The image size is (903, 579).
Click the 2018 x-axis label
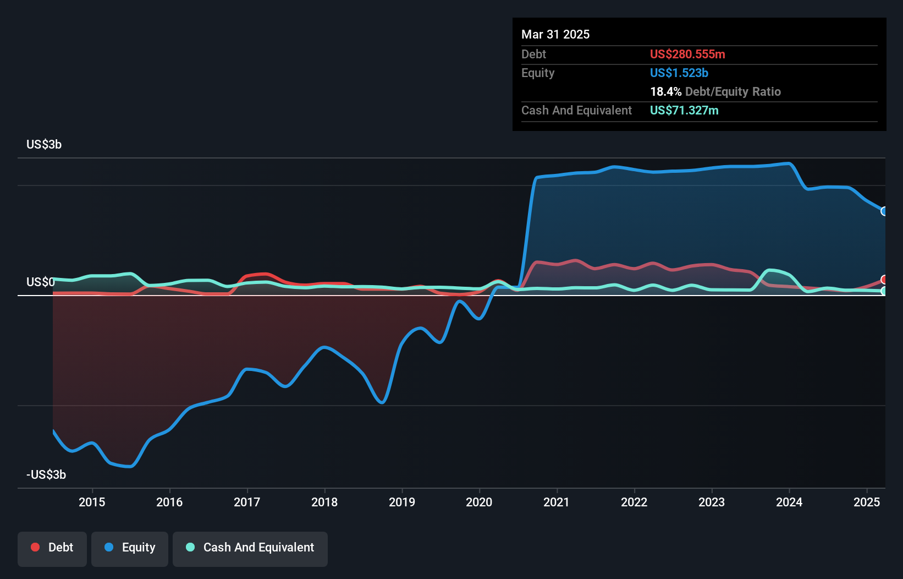(x=324, y=502)
